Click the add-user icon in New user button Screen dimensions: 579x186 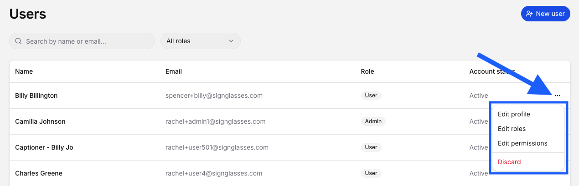click(529, 14)
